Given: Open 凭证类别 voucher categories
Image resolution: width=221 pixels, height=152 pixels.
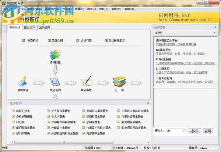Looking at the screenshot, I should (x=55, y=41).
